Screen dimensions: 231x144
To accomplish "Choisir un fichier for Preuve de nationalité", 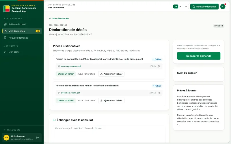I will pyautogui.click(x=66, y=74).
